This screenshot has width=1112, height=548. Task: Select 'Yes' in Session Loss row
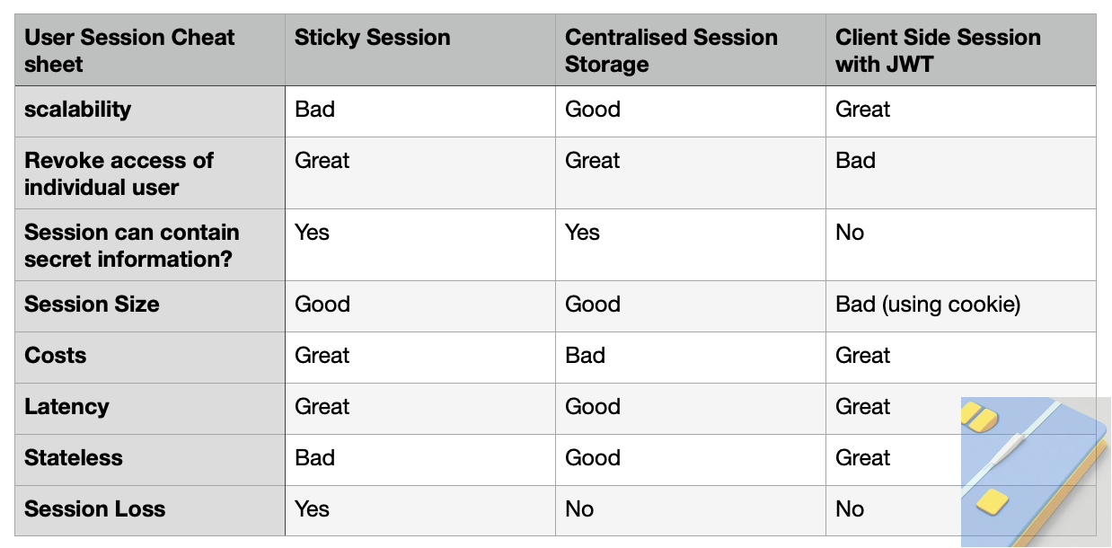tap(420, 511)
